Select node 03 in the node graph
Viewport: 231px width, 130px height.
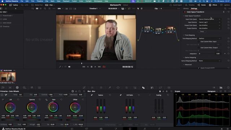coord(170,30)
